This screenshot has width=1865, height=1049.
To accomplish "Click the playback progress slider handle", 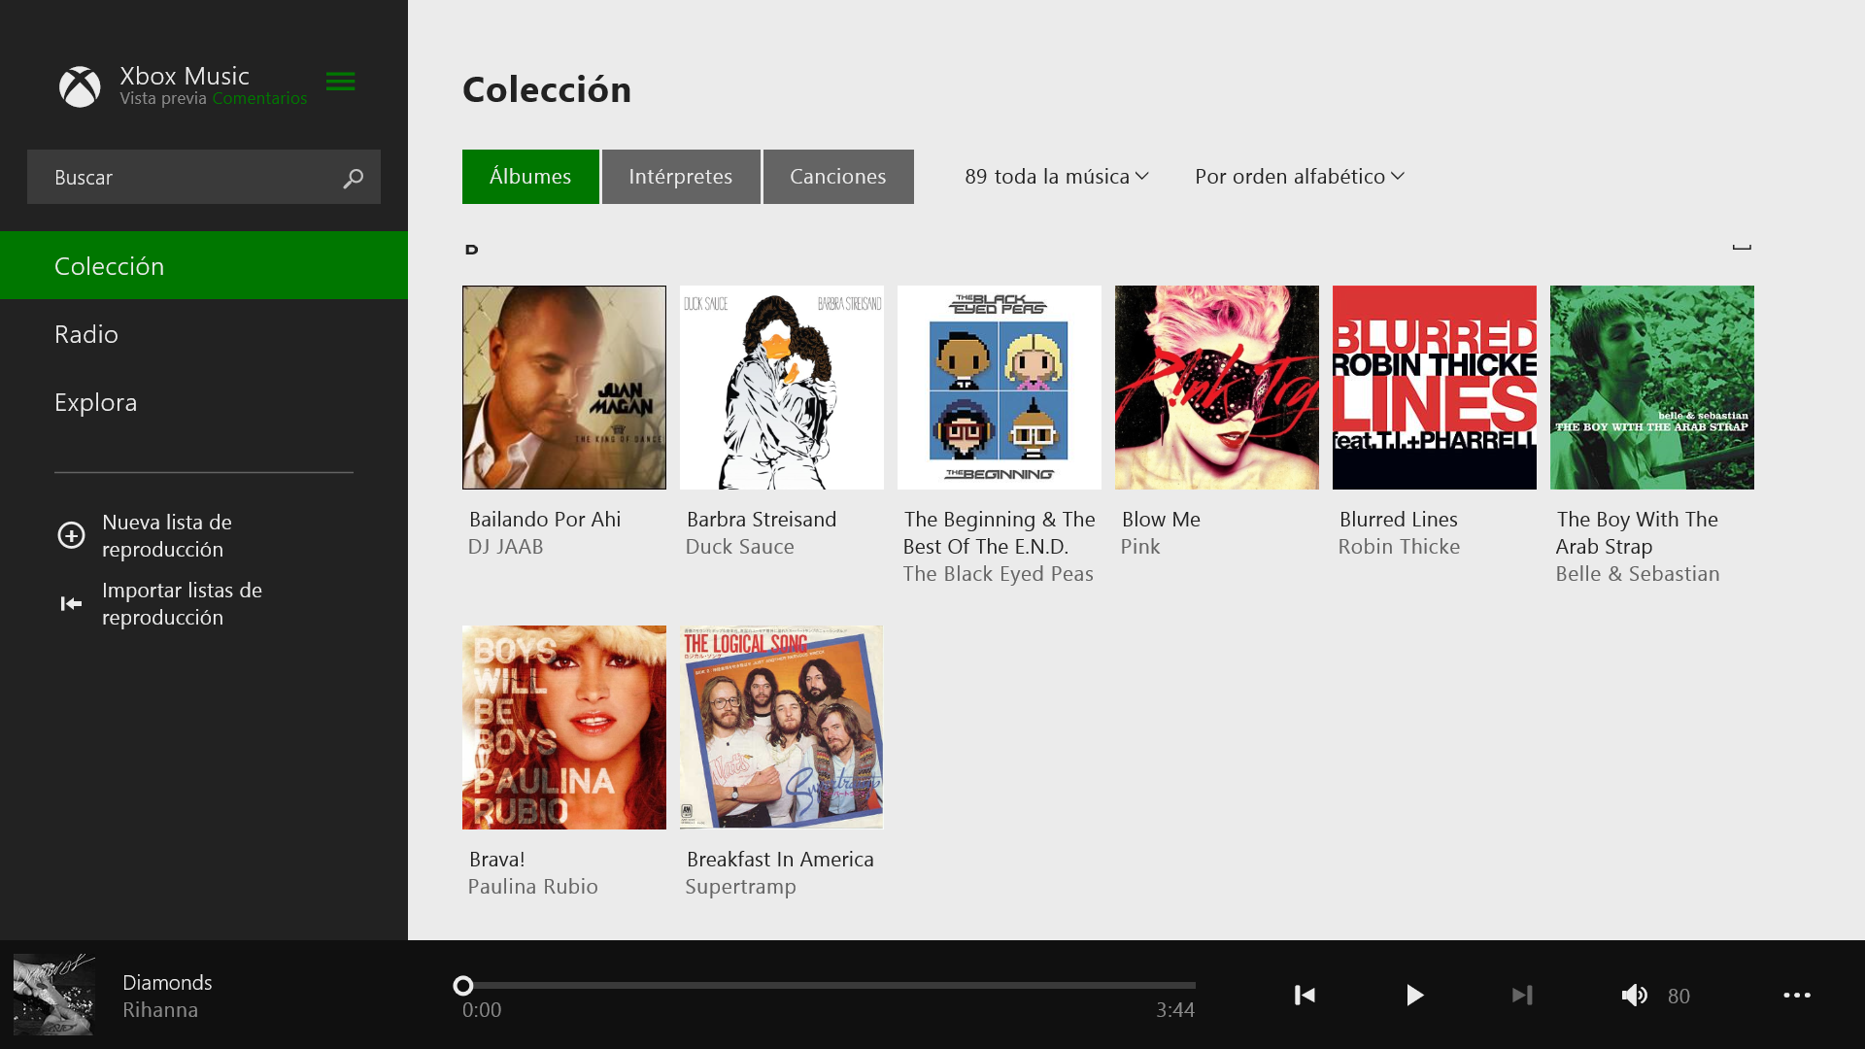I will pyautogui.click(x=463, y=986).
